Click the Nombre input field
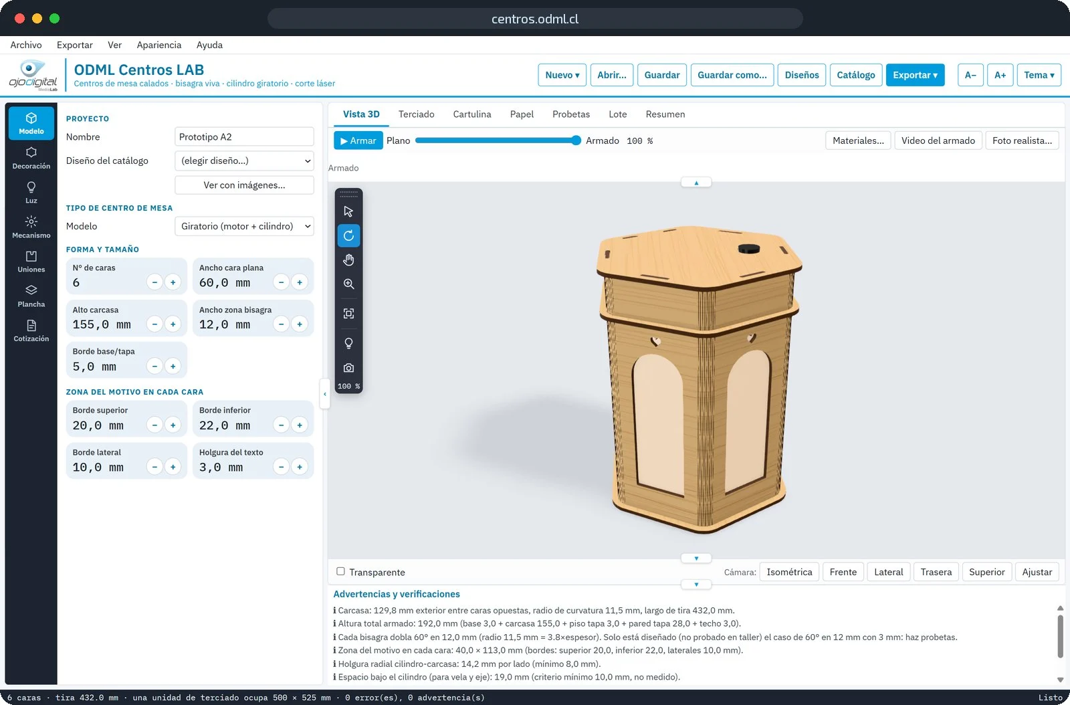 (x=244, y=136)
